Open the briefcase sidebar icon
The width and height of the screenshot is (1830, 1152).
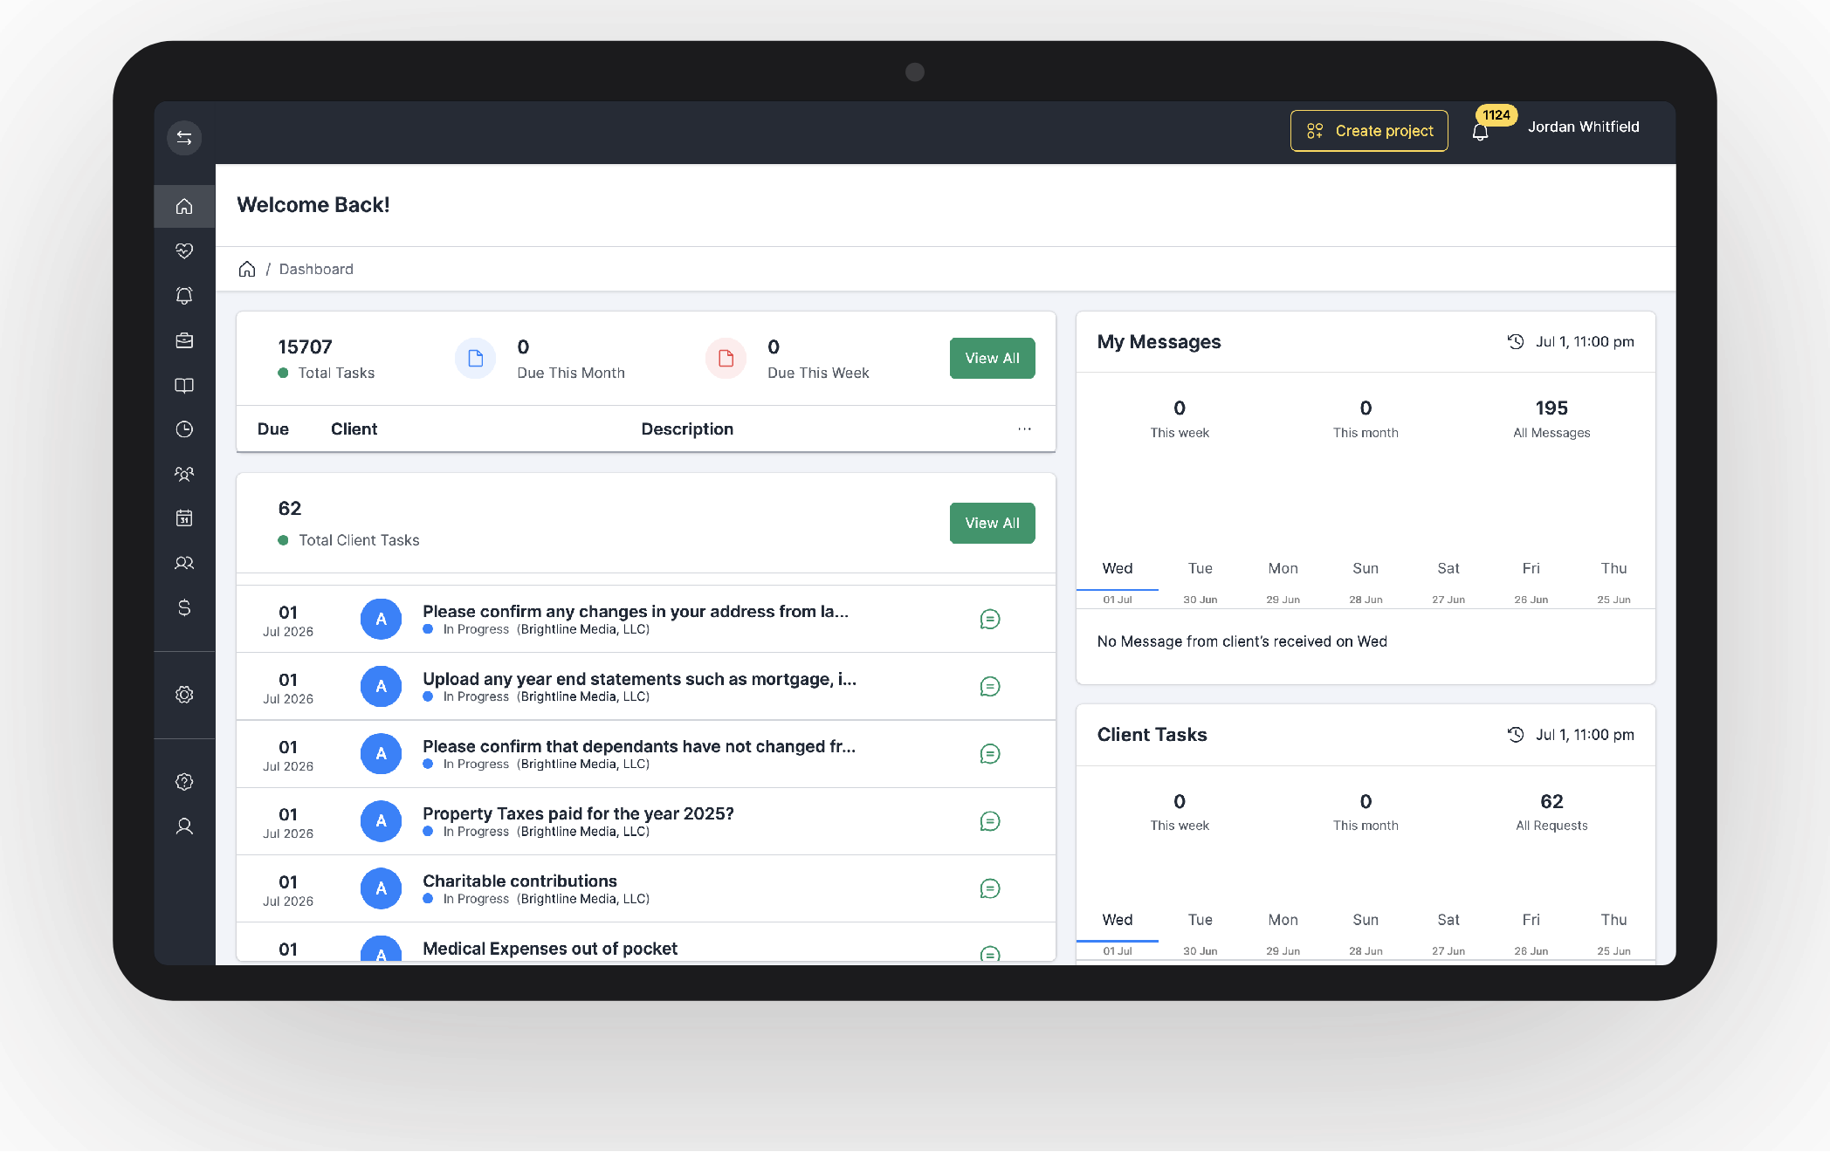pos(184,340)
